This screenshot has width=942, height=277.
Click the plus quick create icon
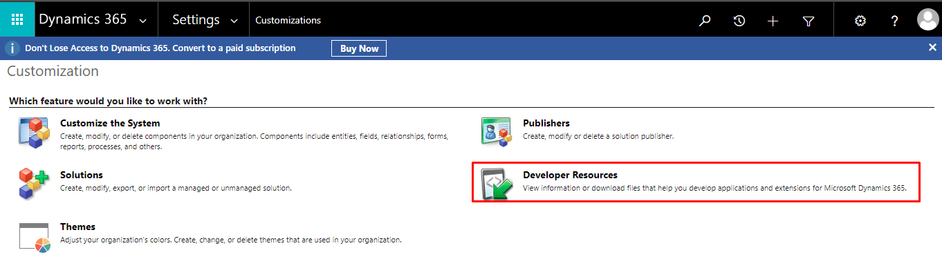point(773,21)
